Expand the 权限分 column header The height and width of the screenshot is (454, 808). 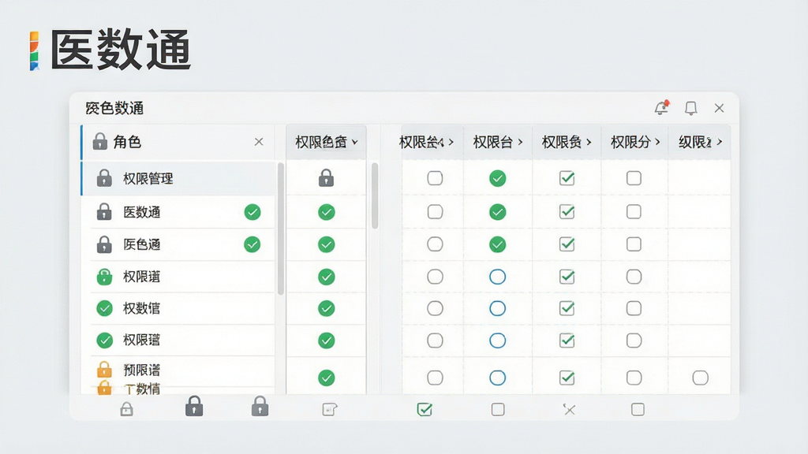pos(657,142)
